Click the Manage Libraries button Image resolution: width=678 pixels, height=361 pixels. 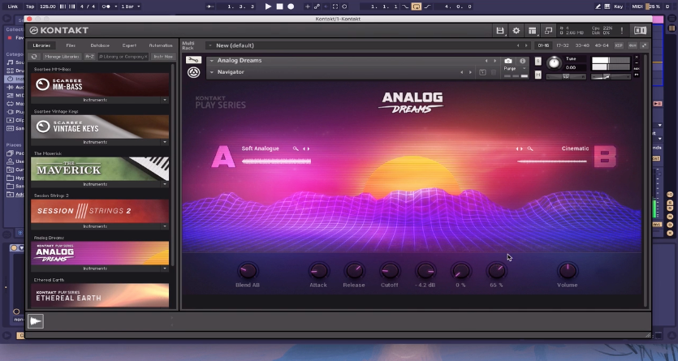coord(62,57)
